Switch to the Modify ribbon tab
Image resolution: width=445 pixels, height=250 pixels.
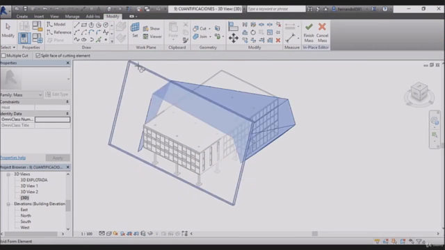[113, 17]
